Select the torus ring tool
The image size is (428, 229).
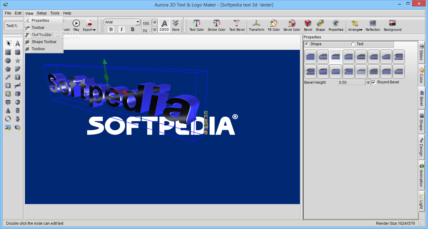point(8,119)
